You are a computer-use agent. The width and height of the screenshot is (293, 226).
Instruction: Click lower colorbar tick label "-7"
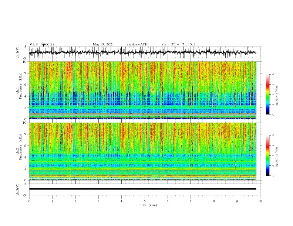point(273,176)
